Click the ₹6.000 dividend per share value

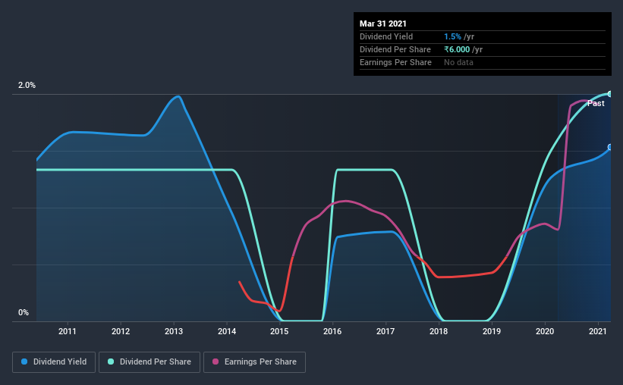pos(457,49)
